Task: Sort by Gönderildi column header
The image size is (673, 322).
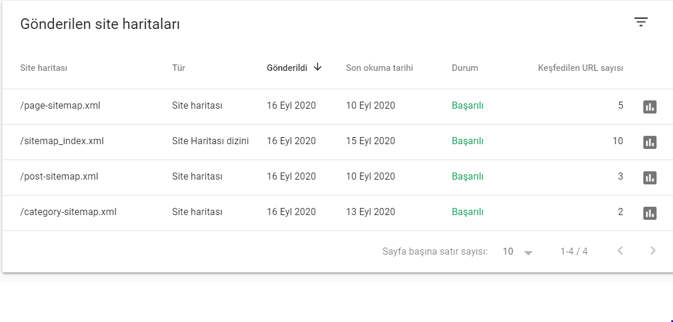Action: (x=287, y=68)
